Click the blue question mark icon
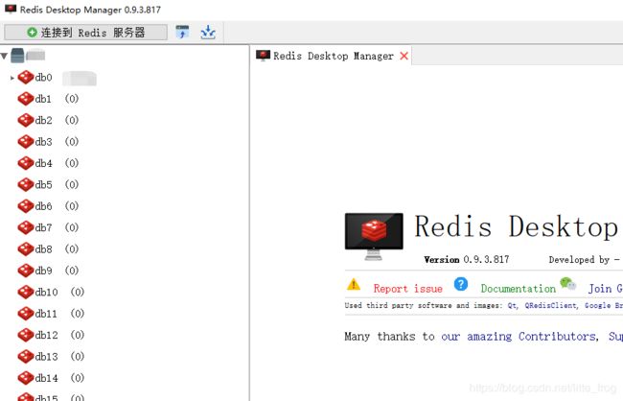 tap(461, 284)
